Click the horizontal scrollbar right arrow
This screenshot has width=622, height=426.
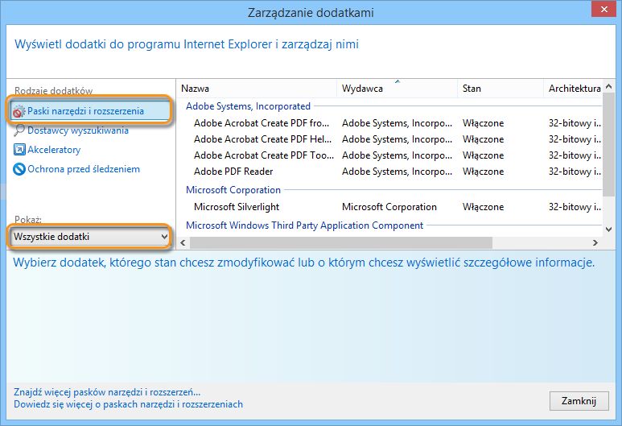pyautogui.click(x=595, y=242)
